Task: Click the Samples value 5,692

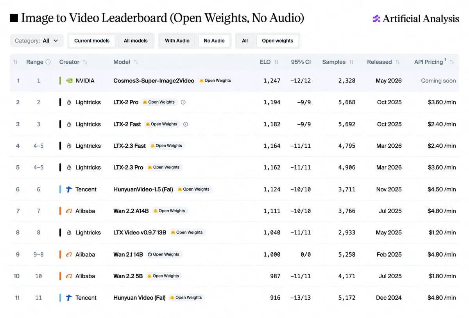Action: [347, 124]
